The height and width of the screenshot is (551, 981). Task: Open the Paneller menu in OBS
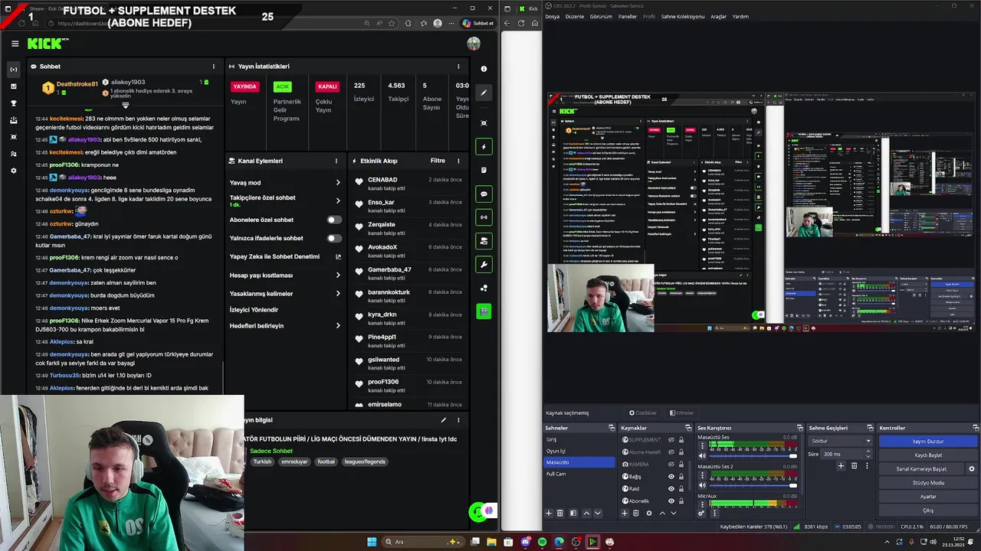(x=628, y=16)
